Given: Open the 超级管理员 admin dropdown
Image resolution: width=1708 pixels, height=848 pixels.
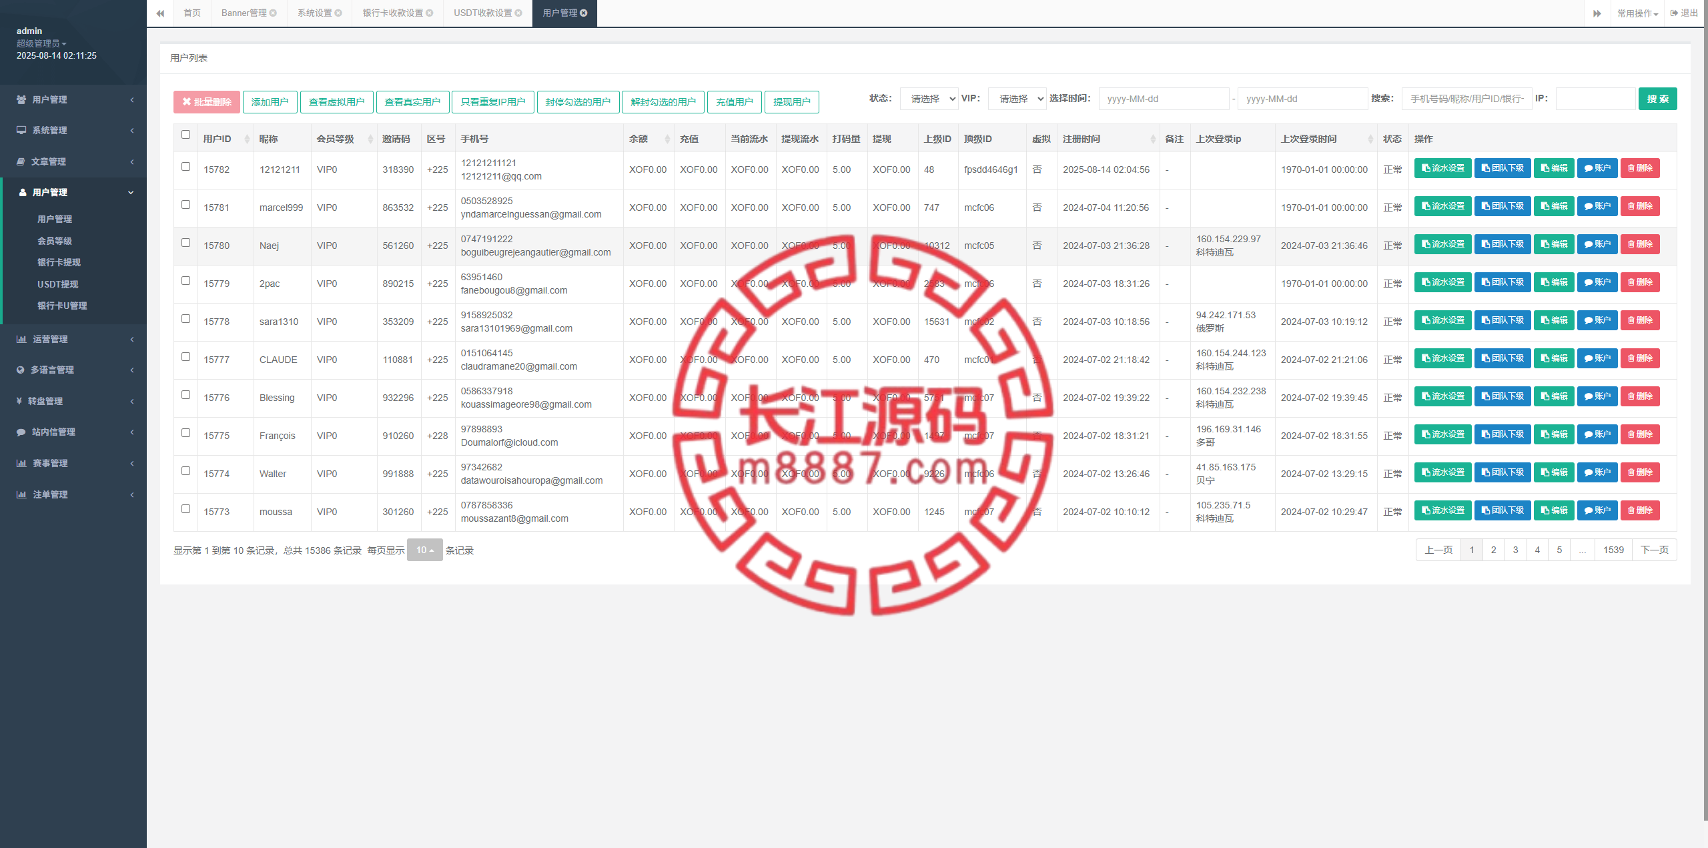Looking at the screenshot, I should (x=41, y=43).
